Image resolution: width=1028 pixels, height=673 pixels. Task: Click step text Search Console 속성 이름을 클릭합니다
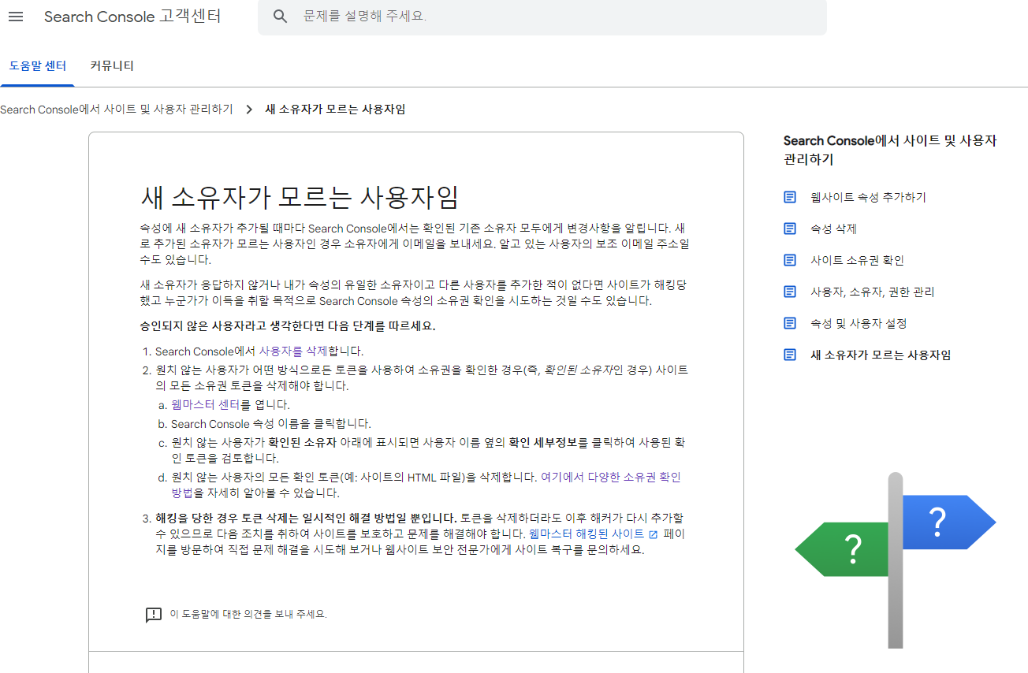(270, 423)
